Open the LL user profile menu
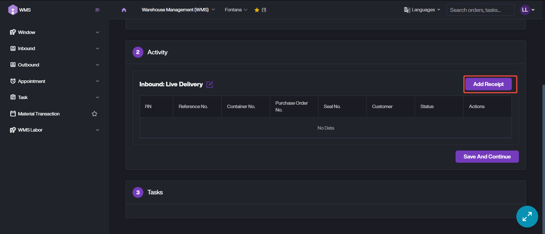This screenshot has height=234, width=545. point(527,10)
